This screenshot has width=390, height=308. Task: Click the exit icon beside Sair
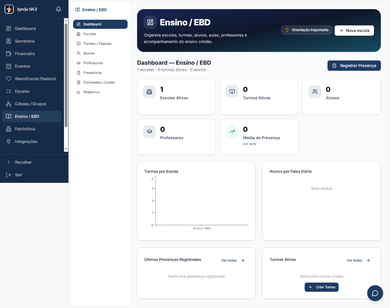tap(8, 175)
